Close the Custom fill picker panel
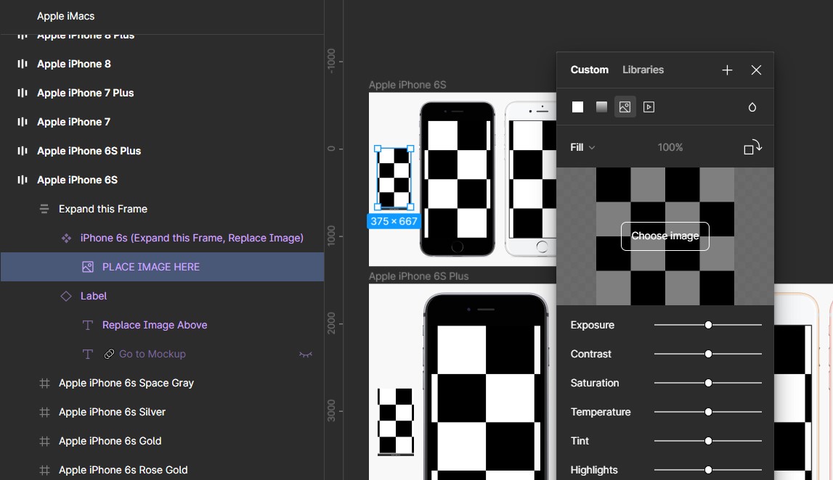Image resolution: width=833 pixels, height=480 pixels. pos(756,70)
